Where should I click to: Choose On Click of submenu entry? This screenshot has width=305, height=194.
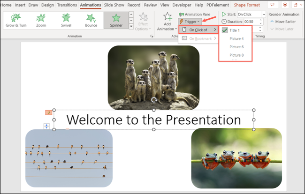pos(198,30)
